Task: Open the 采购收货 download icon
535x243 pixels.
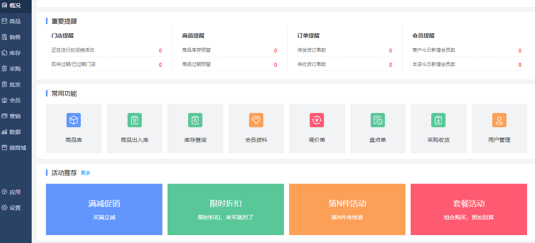Action: pyautogui.click(x=438, y=120)
